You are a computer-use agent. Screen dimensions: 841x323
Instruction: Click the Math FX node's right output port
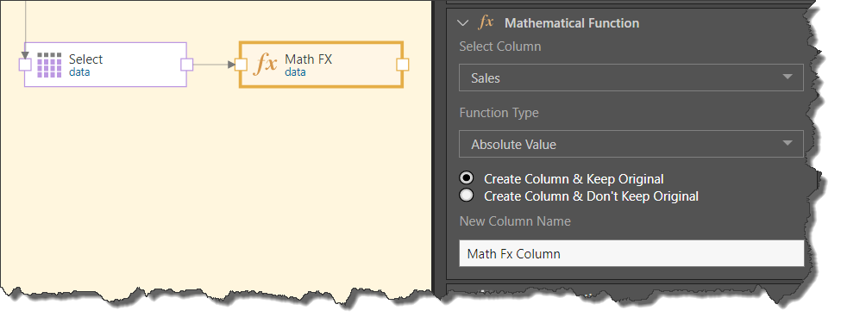[402, 65]
